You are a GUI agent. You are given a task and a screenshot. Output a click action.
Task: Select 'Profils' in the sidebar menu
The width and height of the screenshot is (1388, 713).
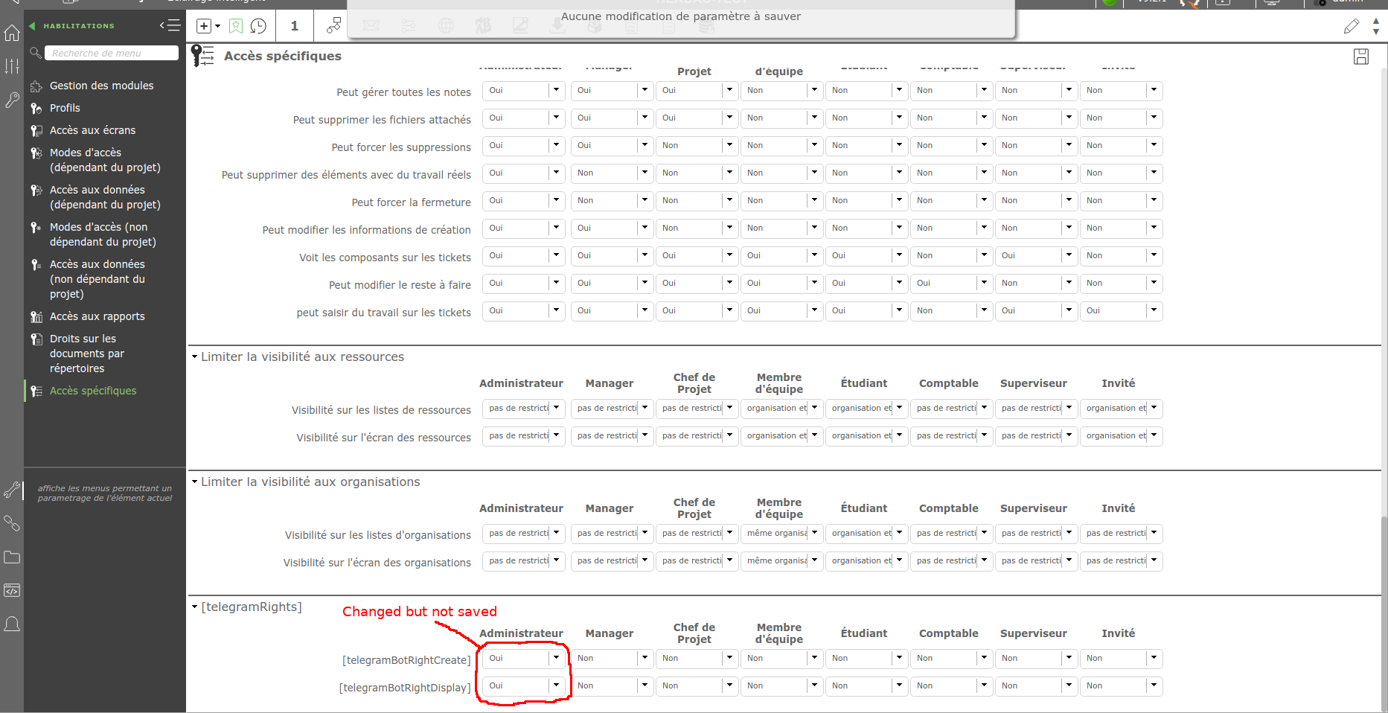(65, 108)
